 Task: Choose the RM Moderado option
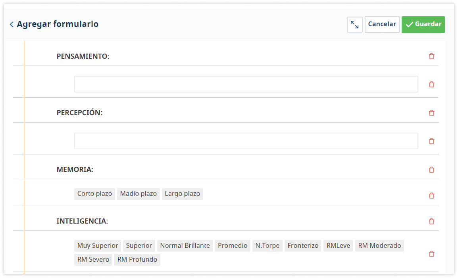379,245
